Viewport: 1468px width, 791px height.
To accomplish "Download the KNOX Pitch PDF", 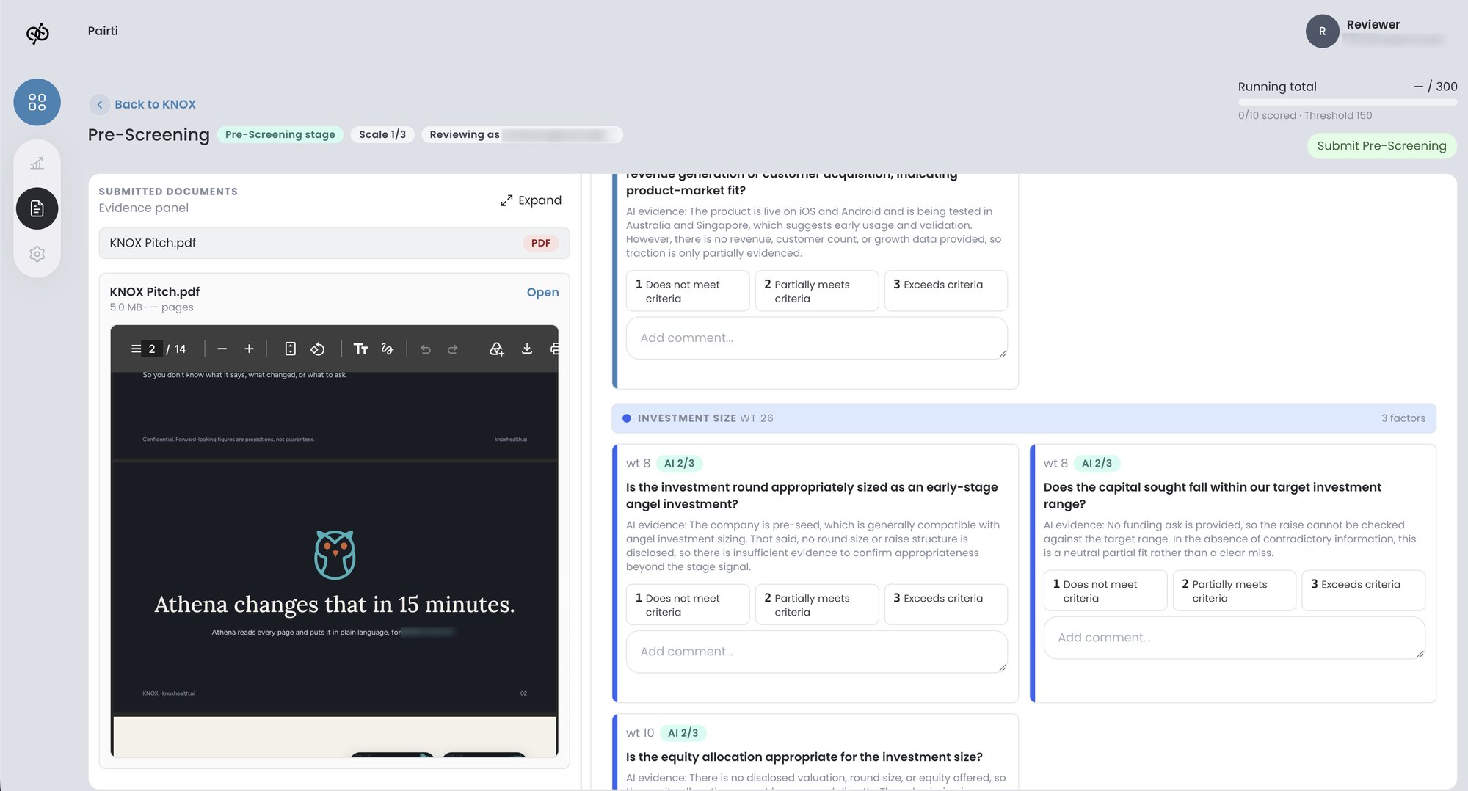I will (x=527, y=349).
